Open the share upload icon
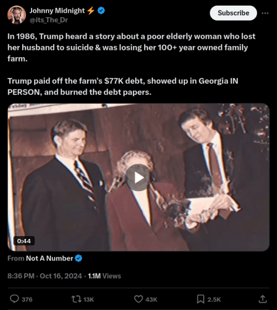The height and width of the screenshot is (310, 277). click(263, 299)
